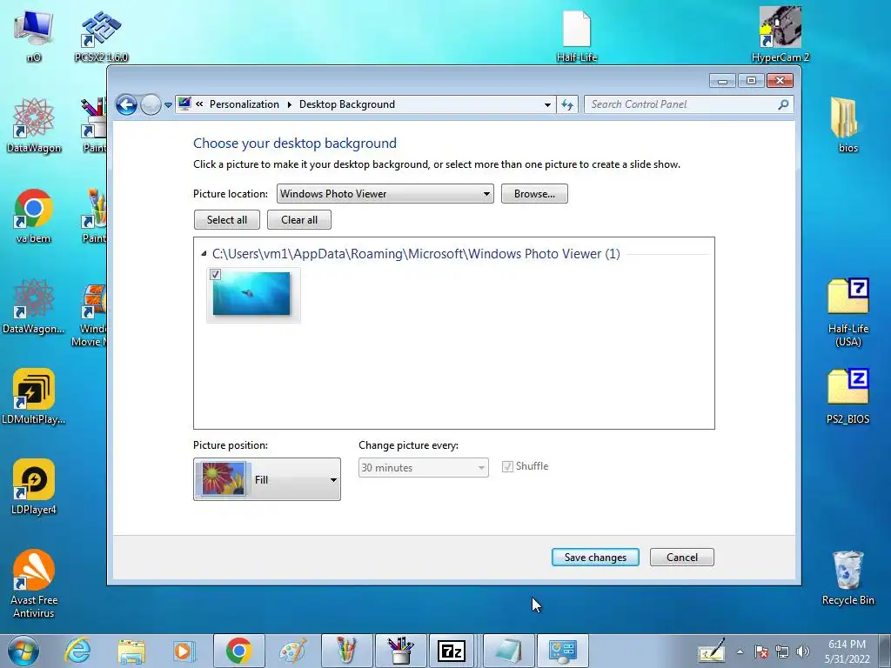Open the HyperCam 2 desktop shortcut
Viewport: 891px width, 668px height.
780,35
